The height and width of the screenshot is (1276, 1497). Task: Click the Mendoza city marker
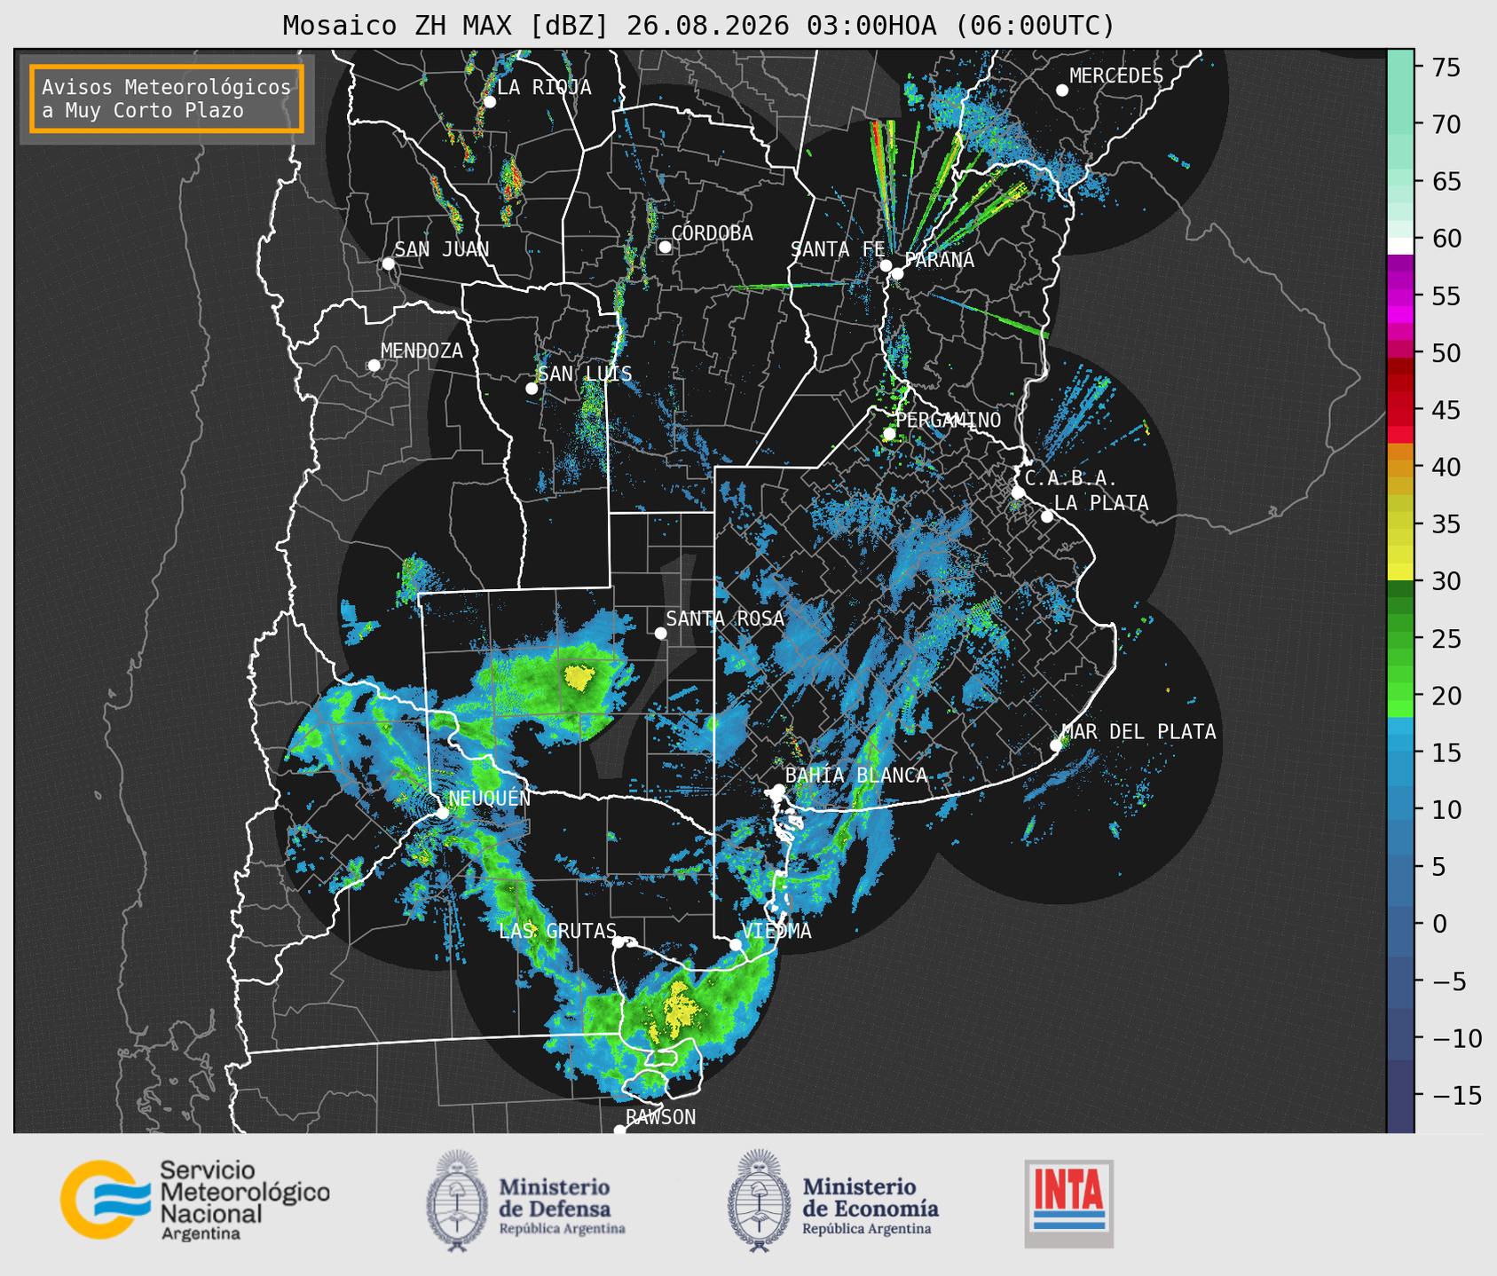374,366
